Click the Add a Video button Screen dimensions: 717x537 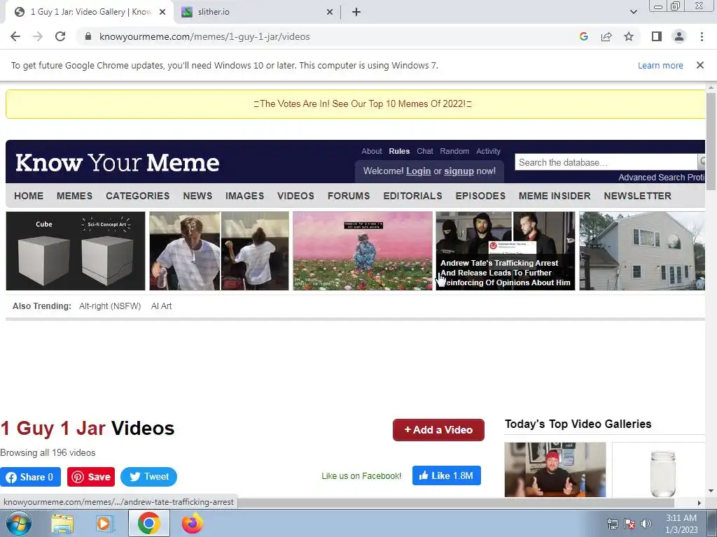click(438, 430)
